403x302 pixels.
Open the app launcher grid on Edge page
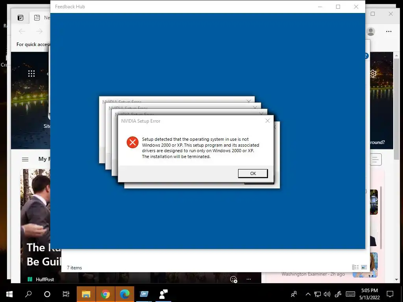[x=31, y=74]
